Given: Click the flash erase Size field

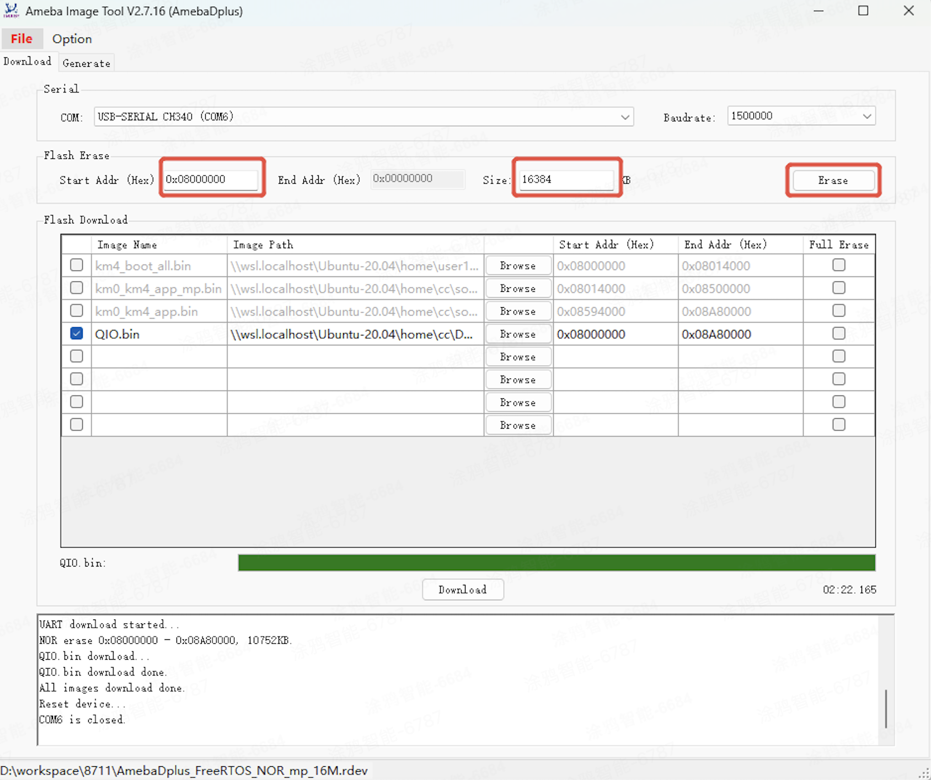Looking at the screenshot, I should click(x=566, y=179).
